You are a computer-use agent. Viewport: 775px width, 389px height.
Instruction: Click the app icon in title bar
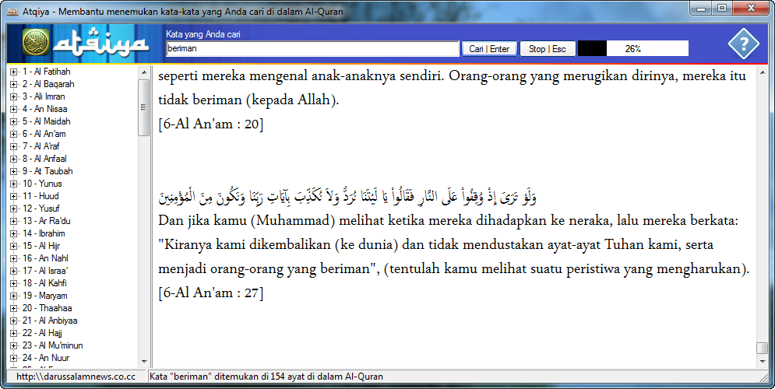tap(12, 12)
